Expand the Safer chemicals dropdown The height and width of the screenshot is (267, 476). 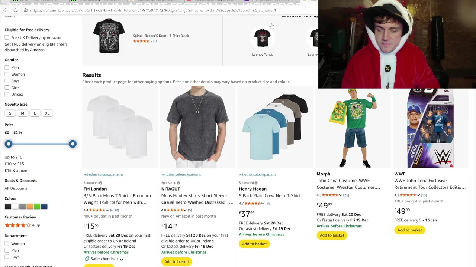pyautogui.click(x=122, y=259)
